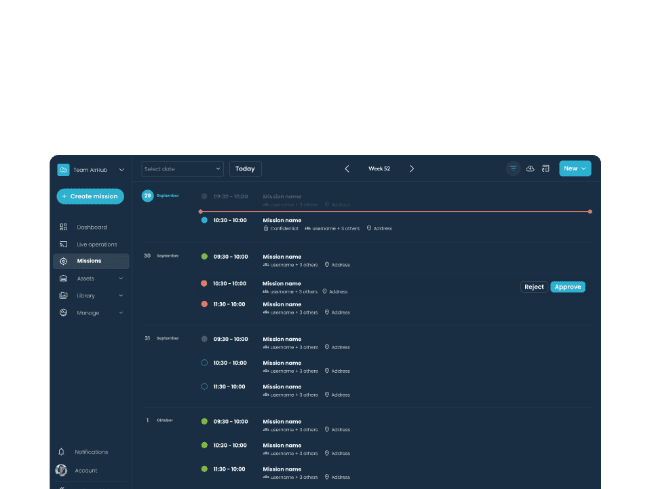650x489 pixels.
Task: Open the 31 September 10:30 Mission name
Action: [282, 363]
